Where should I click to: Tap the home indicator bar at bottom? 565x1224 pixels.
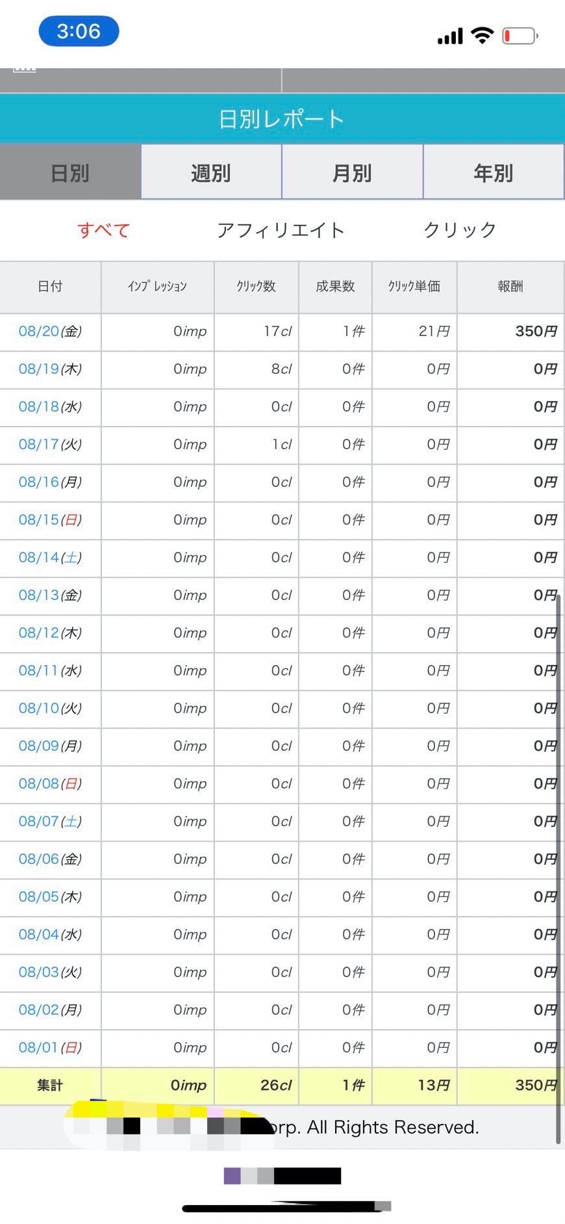(x=282, y=1208)
